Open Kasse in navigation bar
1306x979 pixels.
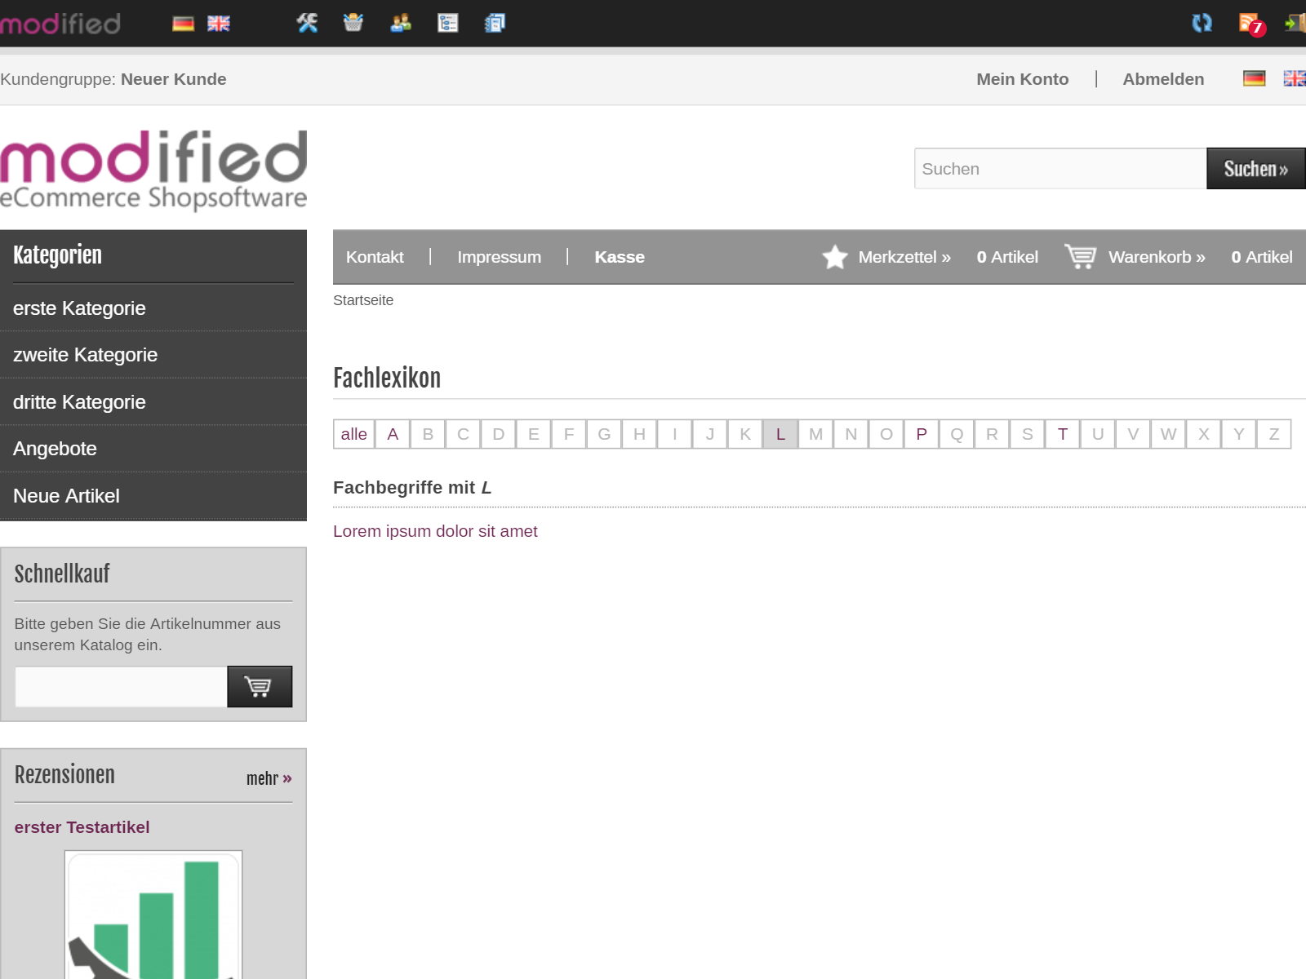click(x=619, y=257)
